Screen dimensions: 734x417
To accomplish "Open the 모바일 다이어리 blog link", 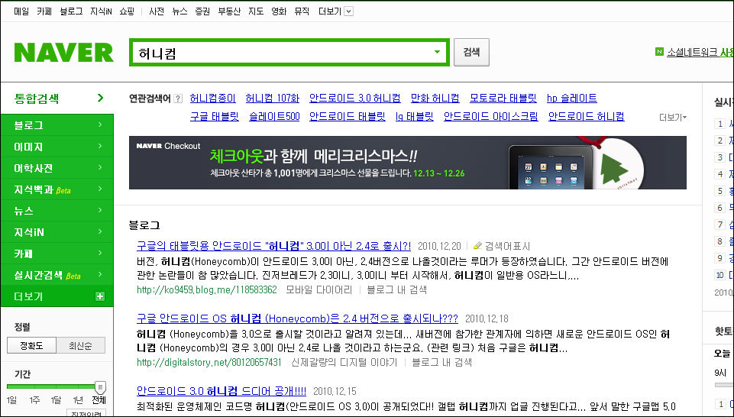I will [x=318, y=289].
